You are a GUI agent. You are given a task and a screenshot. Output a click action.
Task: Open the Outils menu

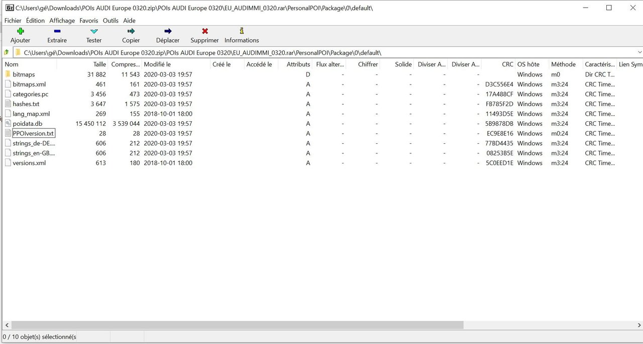[111, 21]
